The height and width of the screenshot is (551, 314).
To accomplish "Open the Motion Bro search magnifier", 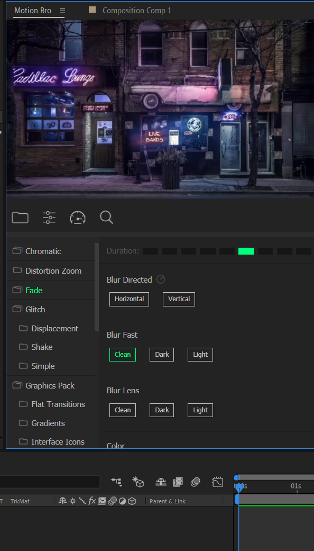I will point(106,217).
